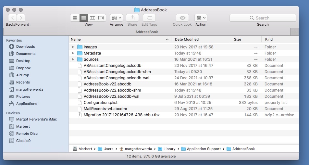Add a new tab with plus button

295,32
